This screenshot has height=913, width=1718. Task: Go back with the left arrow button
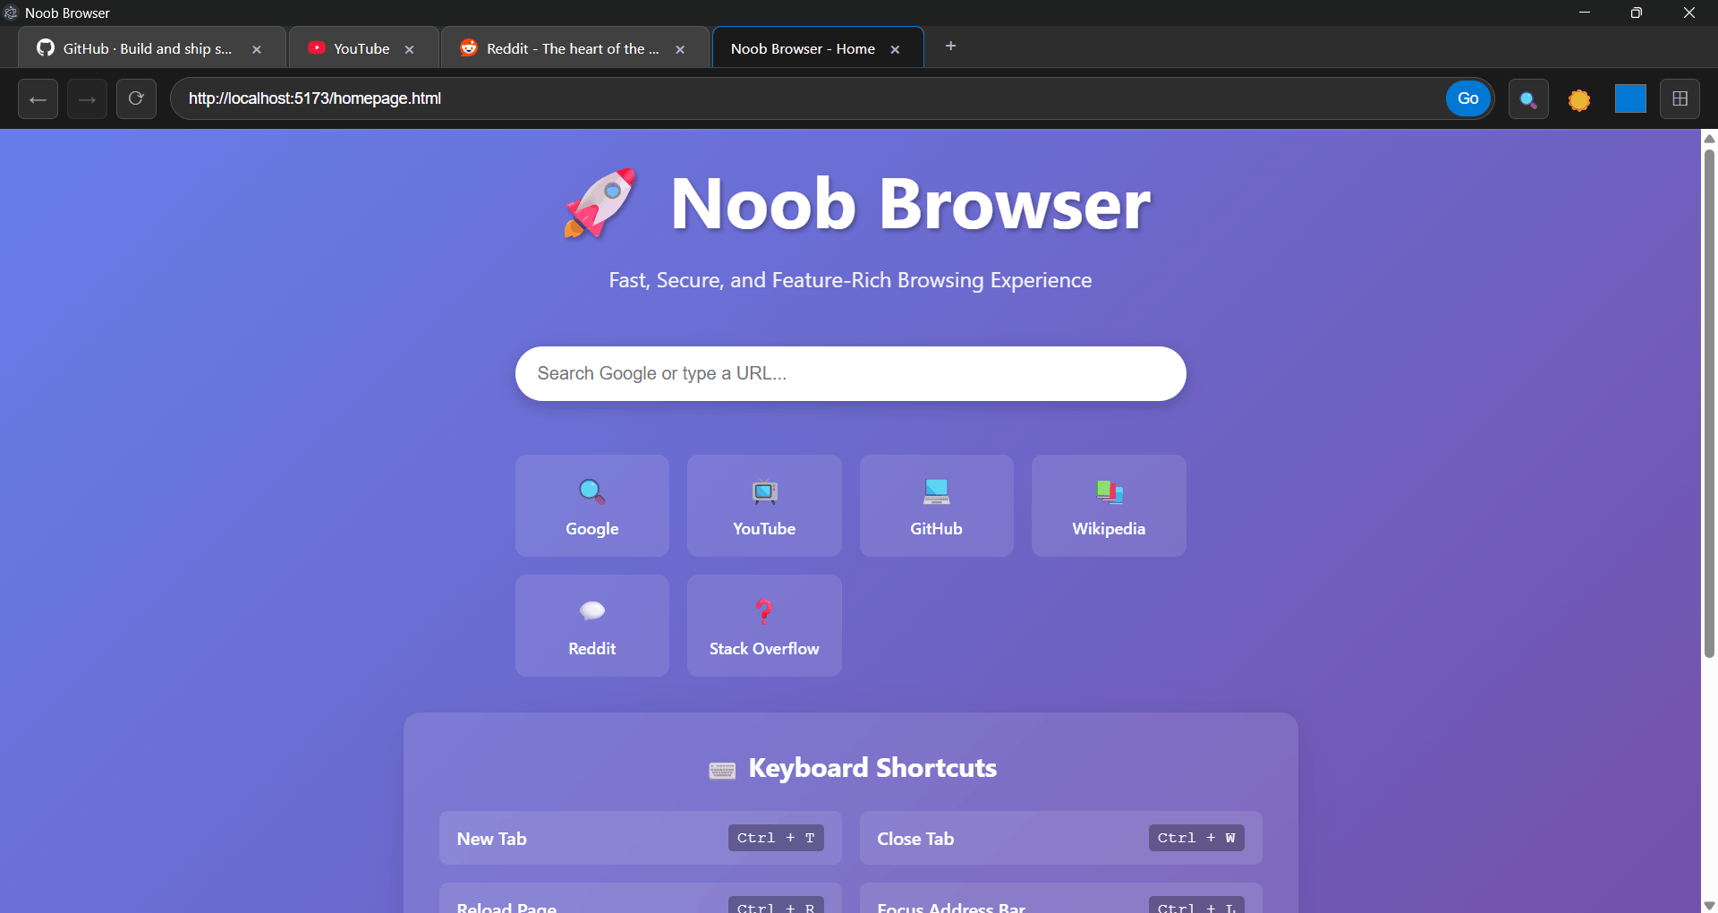point(38,98)
